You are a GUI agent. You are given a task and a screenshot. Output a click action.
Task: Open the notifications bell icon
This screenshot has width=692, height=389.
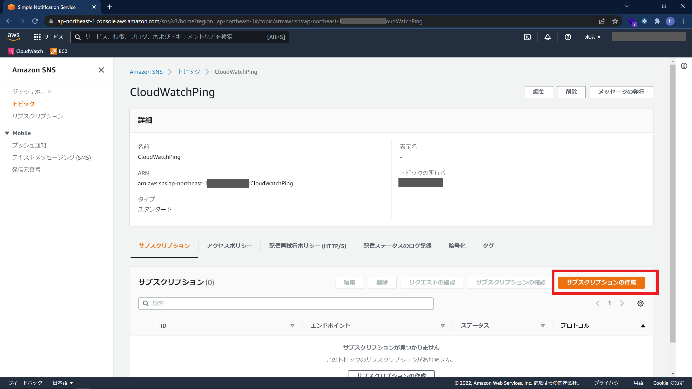(547, 37)
